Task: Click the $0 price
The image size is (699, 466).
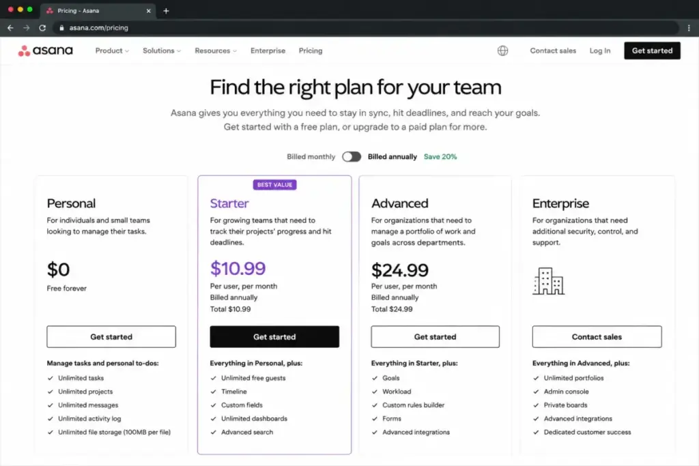Action: coord(58,269)
